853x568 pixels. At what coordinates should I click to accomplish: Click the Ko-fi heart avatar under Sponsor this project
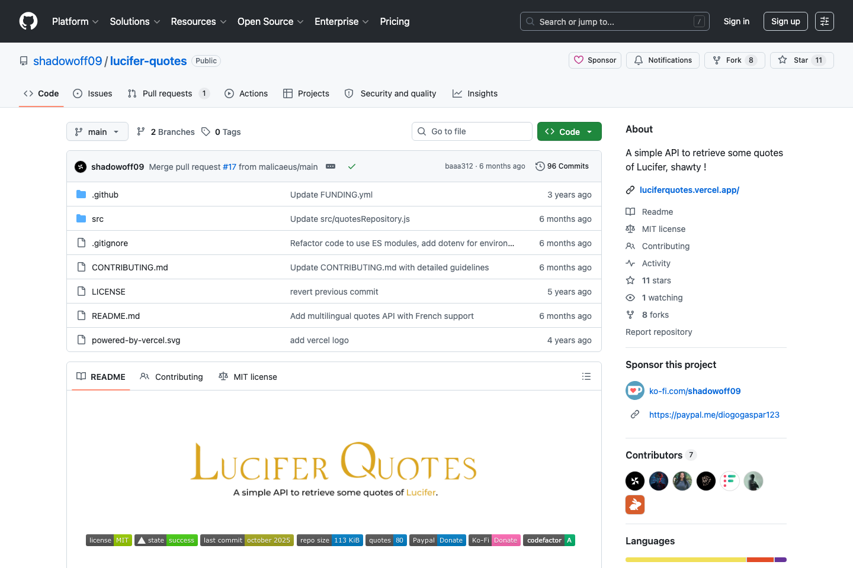pos(634,390)
